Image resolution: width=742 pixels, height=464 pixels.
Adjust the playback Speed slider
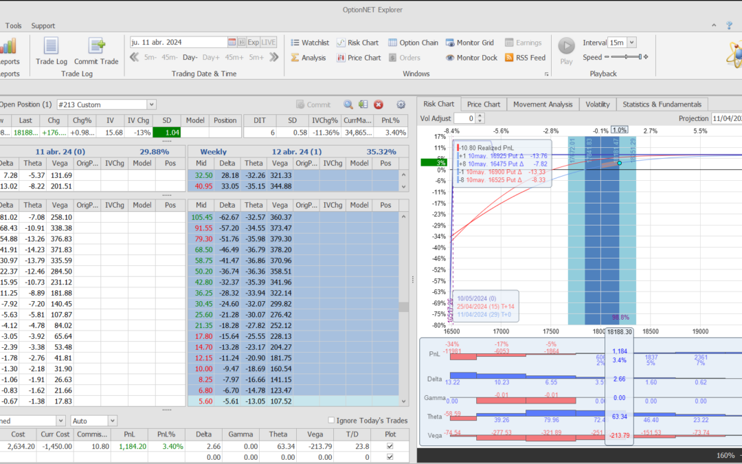click(x=626, y=58)
